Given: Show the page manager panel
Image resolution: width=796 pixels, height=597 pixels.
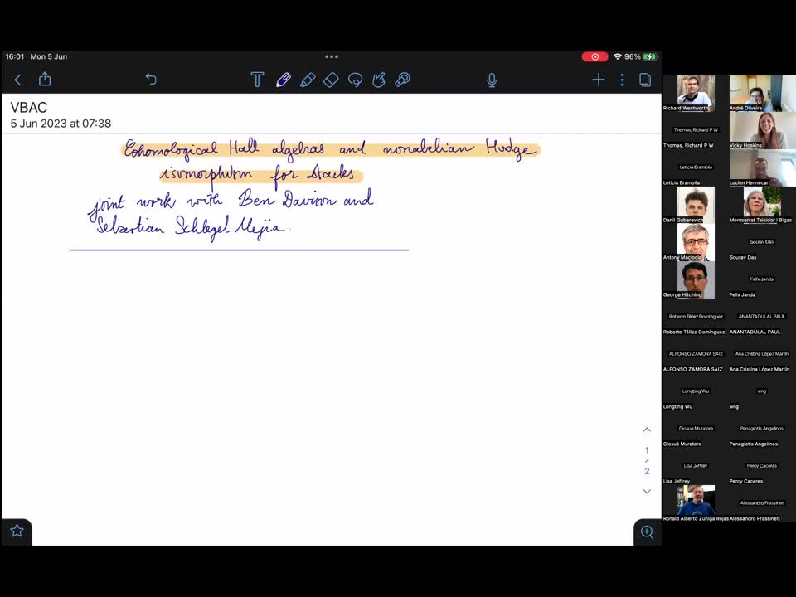Looking at the screenshot, I should pos(645,80).
